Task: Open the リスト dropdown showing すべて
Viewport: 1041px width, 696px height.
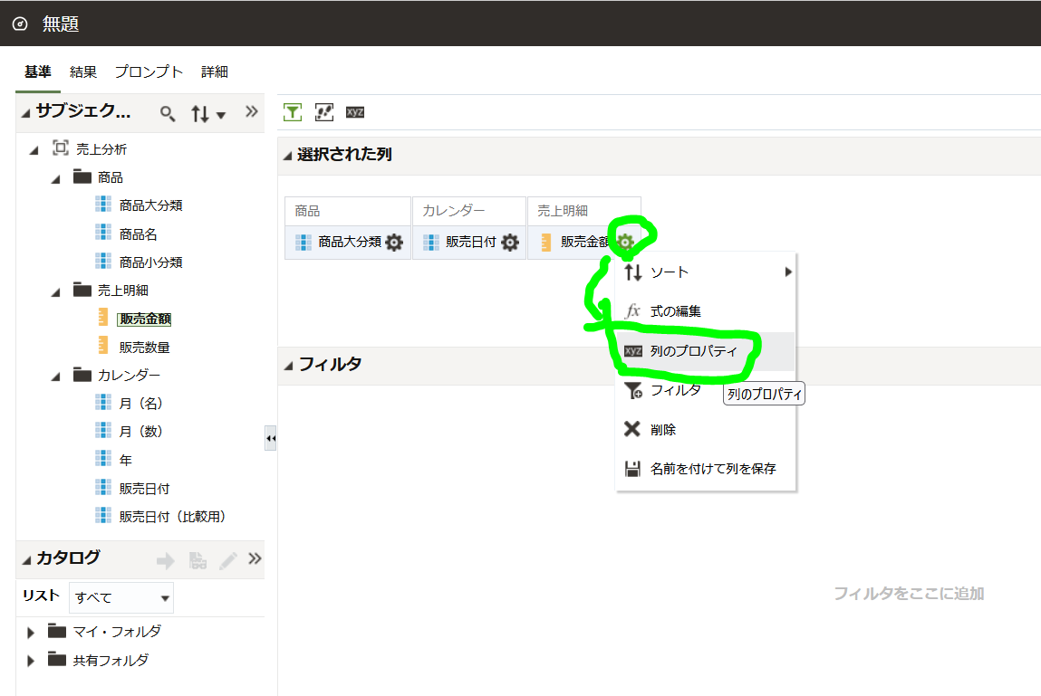Action: [x=120, y=598]
